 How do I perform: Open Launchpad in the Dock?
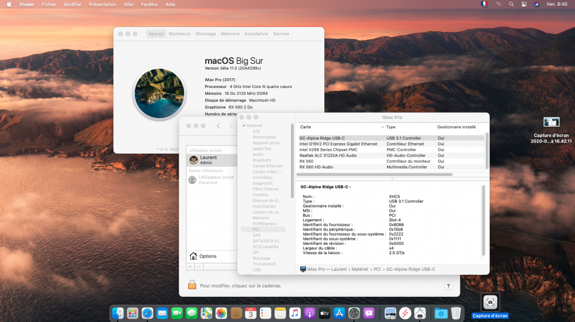pyautogui.click(x=132, y=313)
